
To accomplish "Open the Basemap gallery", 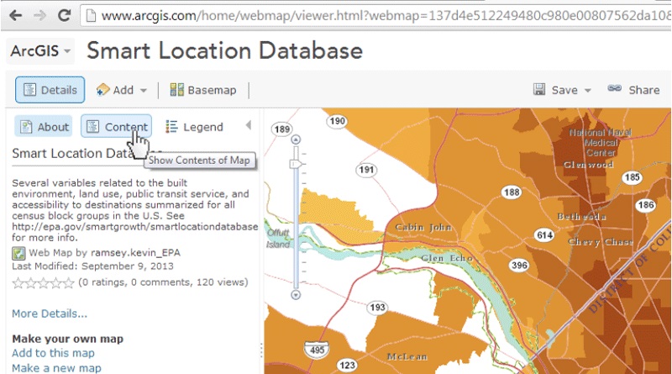I will 203,90.
